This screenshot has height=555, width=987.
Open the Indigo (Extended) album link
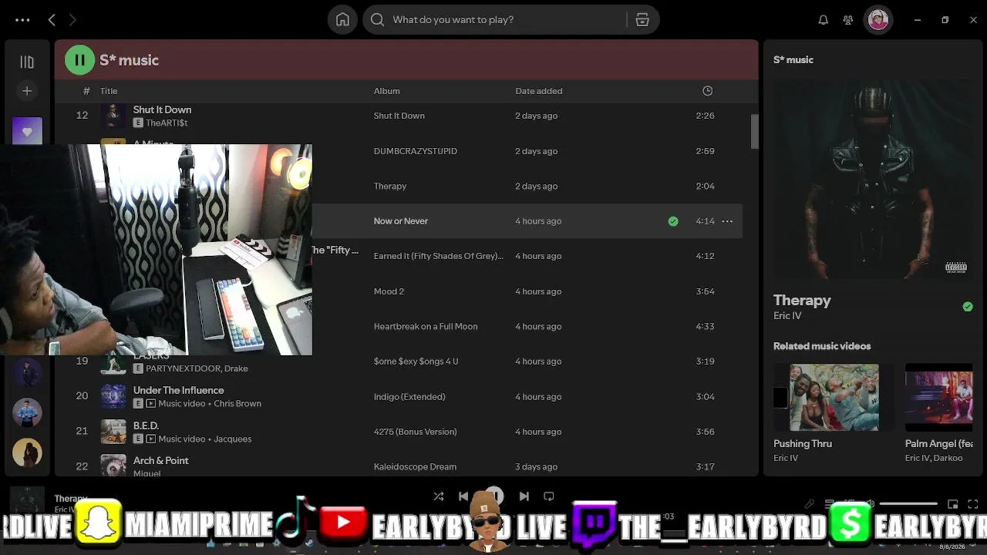(x=409, y=397)
